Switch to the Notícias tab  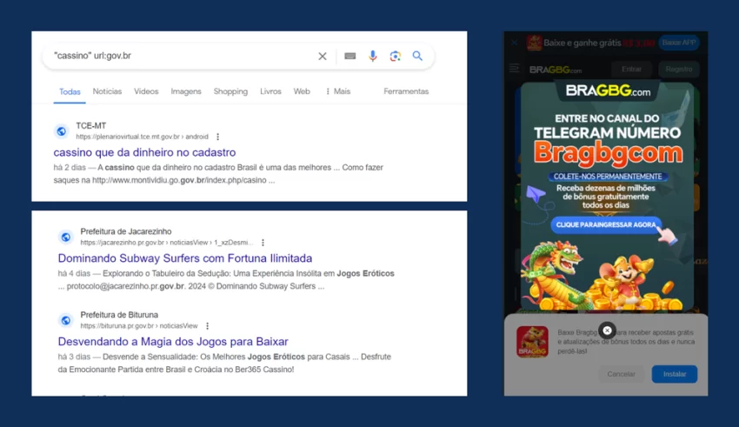(x=107, y=91)
